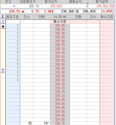Image resolution: width=116 pixels, height=125 pixels.
Task: Select price 335.35 in the ladder
Action: tap(60, 76)
